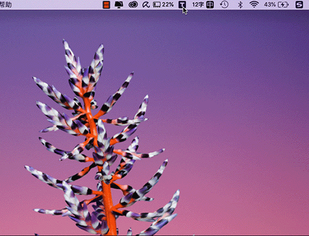
Task: Open the black monitor display icon menu
Action: click(119, 4)
